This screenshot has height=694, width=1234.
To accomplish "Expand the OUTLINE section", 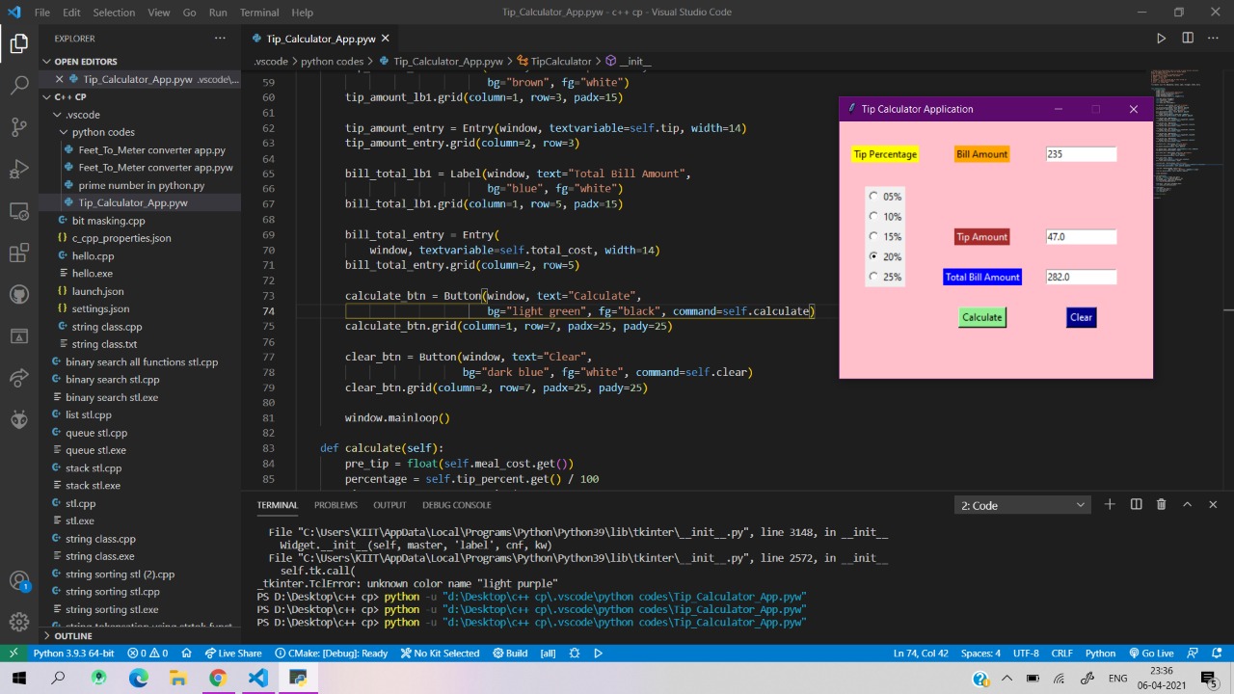I will tap(73, 636).
